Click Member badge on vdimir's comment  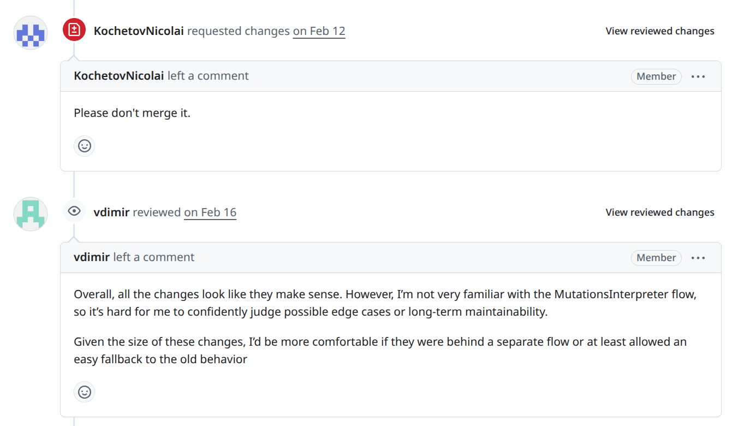[656, 258]
